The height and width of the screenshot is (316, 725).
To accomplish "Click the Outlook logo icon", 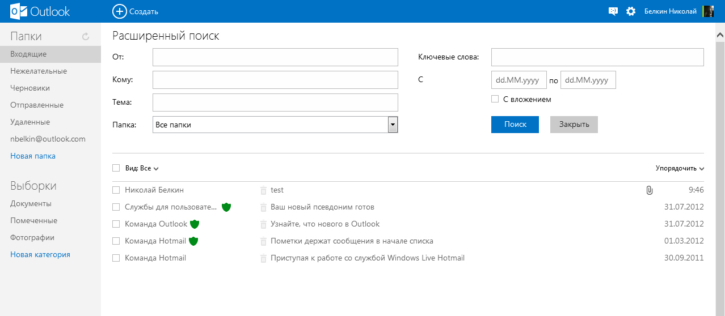I will click(19, 11).
